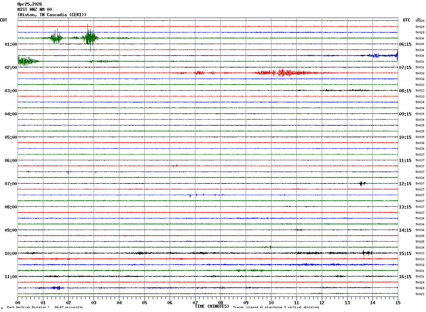Viewport: 426px width, 312px height.
Task: Select the MIST HNZ NM 00 station header
Action: (x=35, y=10)
